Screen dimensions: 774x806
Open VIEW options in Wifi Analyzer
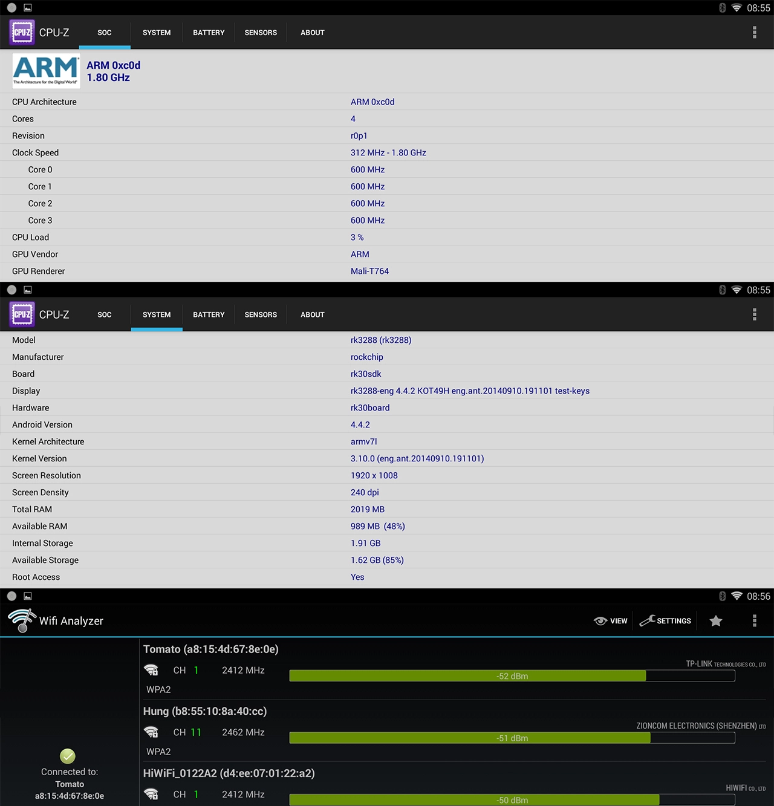coord(611,621)
